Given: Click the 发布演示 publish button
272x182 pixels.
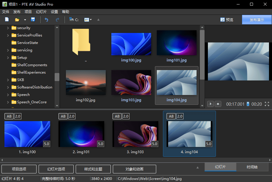Looking at the screenshot, I should [257, 20].
